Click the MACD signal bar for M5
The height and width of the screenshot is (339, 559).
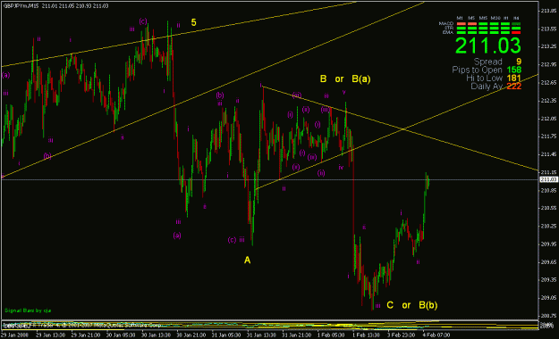tap(472, 24)
